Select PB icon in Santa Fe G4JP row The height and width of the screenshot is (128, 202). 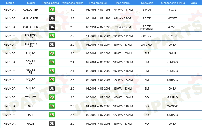click(x=52, y=53)
